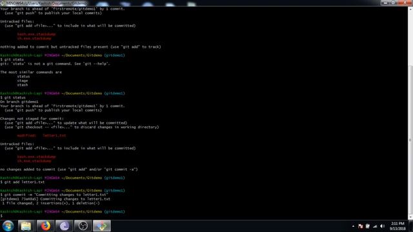Open File Explorer from the taskbar
Viewport: 413px width, 232px height.
[26, 226]
